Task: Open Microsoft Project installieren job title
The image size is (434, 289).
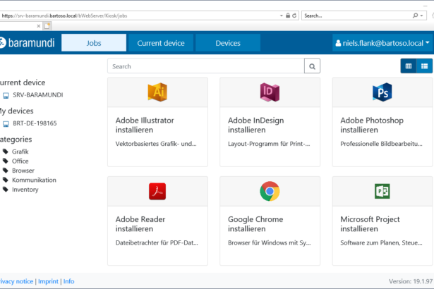Action: point(370,224)
